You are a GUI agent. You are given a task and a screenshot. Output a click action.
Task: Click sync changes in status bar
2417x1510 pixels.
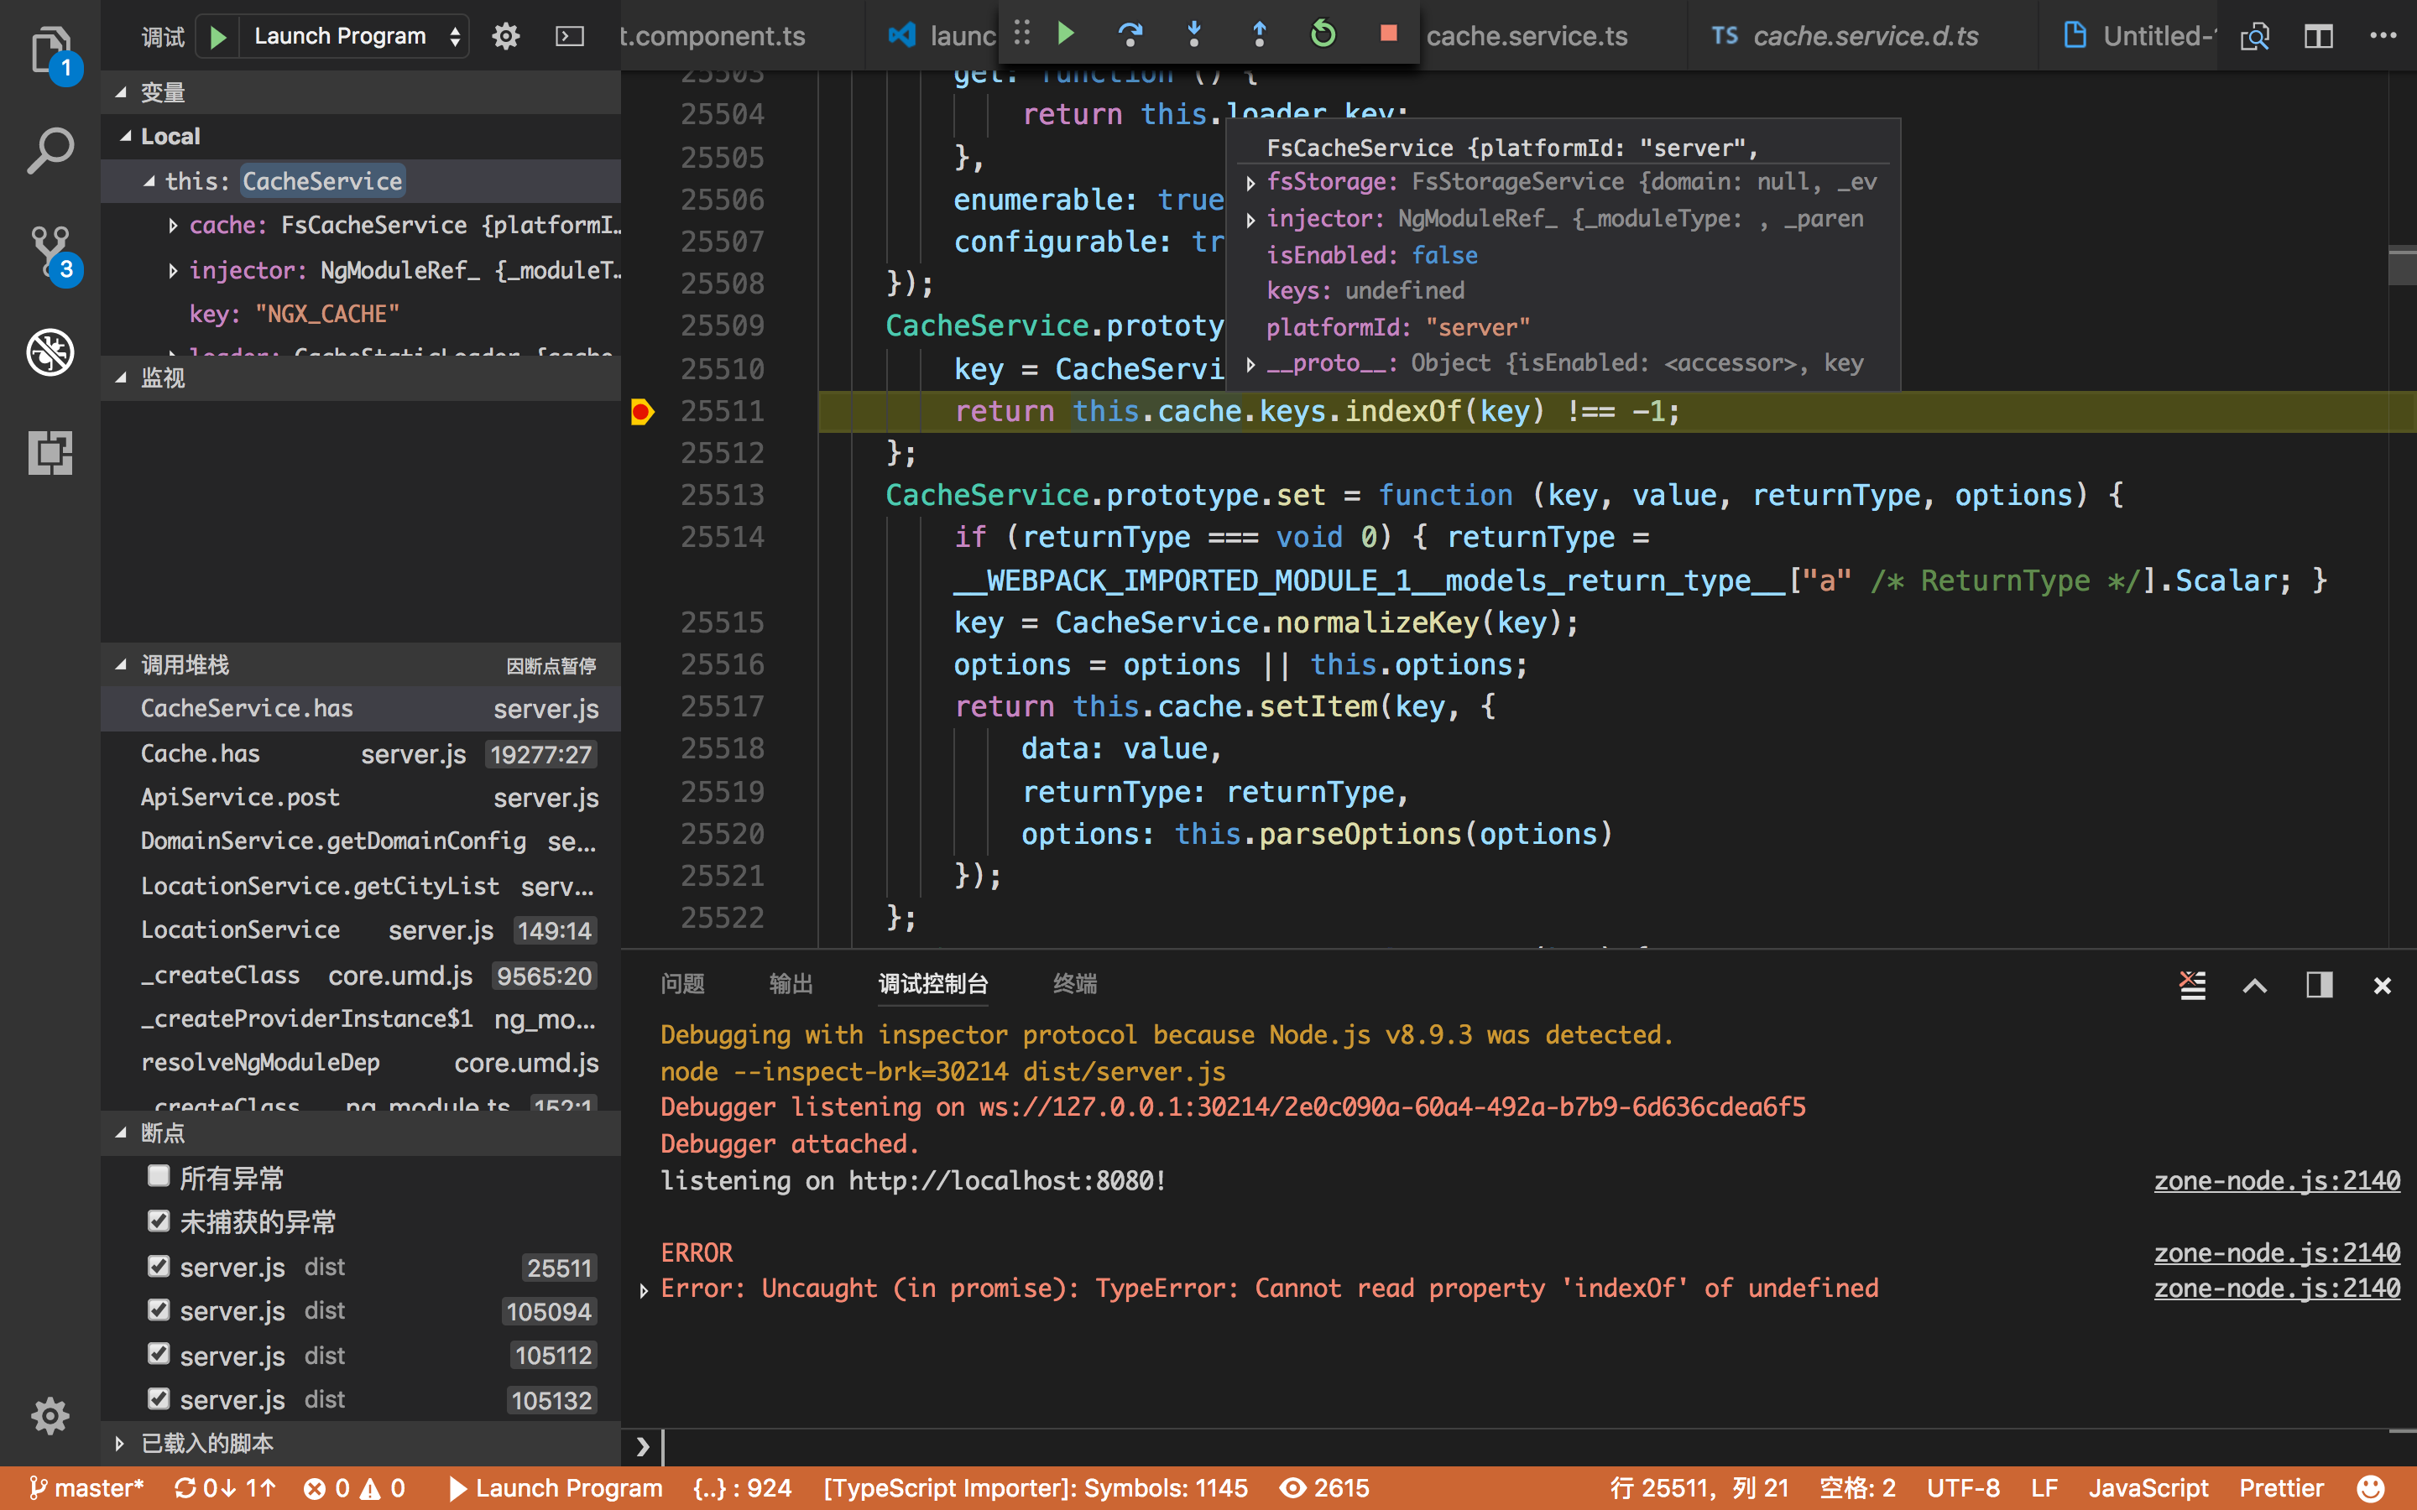point(225,1488)
